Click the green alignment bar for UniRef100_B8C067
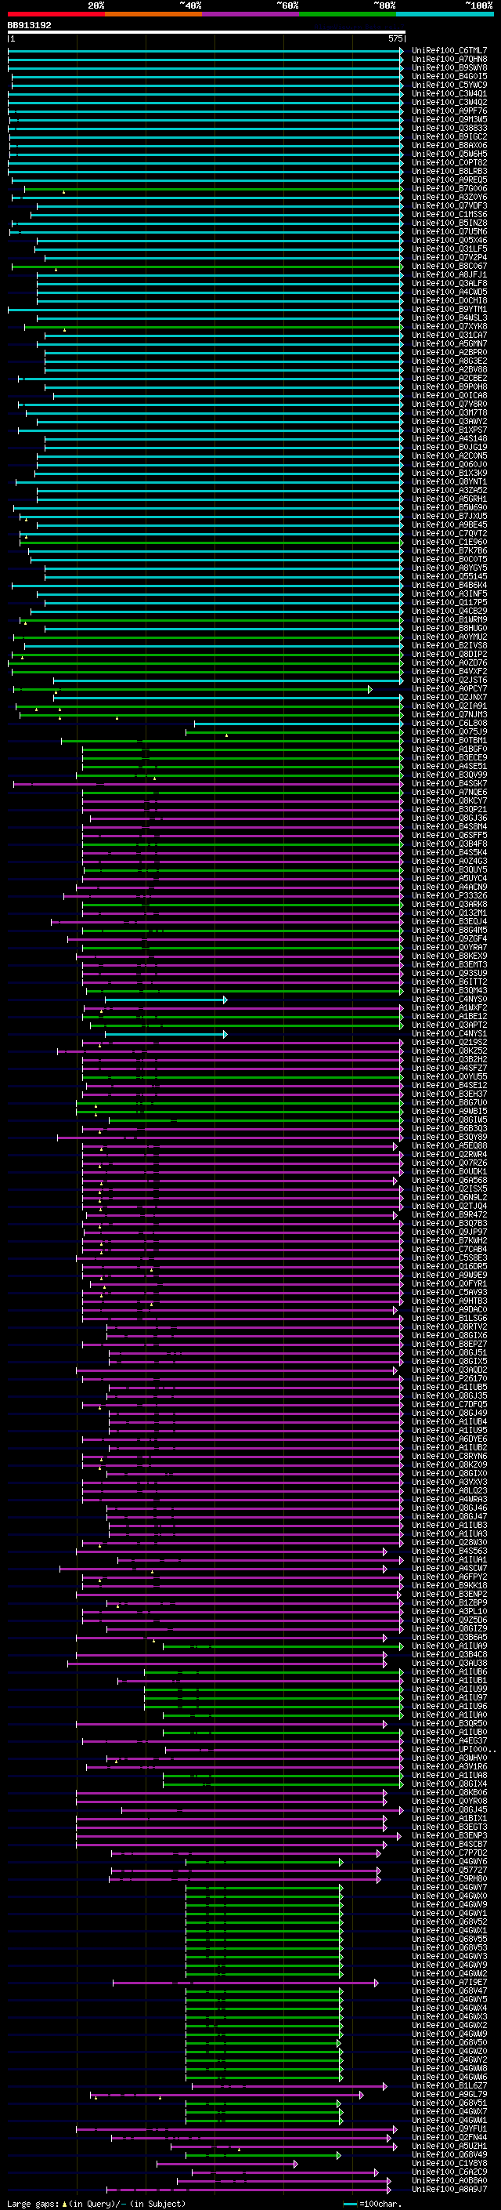The width and height of the screenshot is (501, 2210). click(207, 266)
